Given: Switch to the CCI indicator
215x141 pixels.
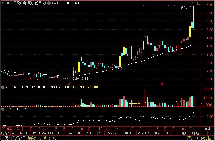Looking at the screenshot, I should pyautogui.click(x=165, y=133).
